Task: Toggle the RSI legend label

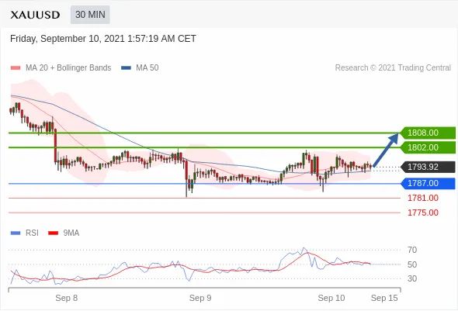Action: [32, 233]
